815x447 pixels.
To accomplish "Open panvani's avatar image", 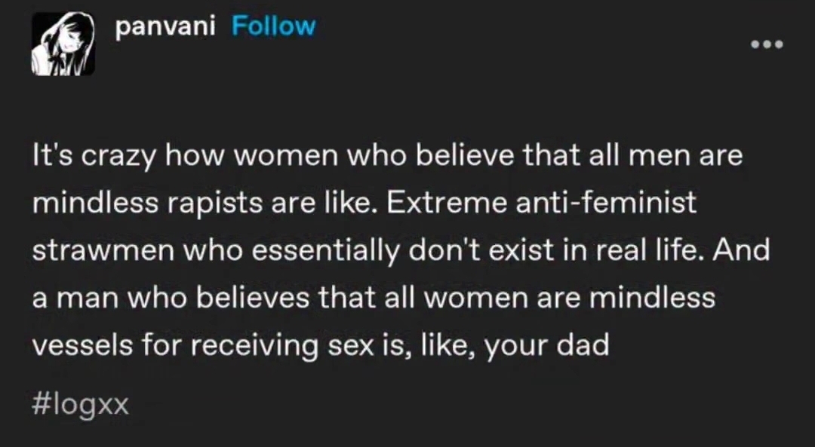I will pyautogui.click(x=63, y=44).
